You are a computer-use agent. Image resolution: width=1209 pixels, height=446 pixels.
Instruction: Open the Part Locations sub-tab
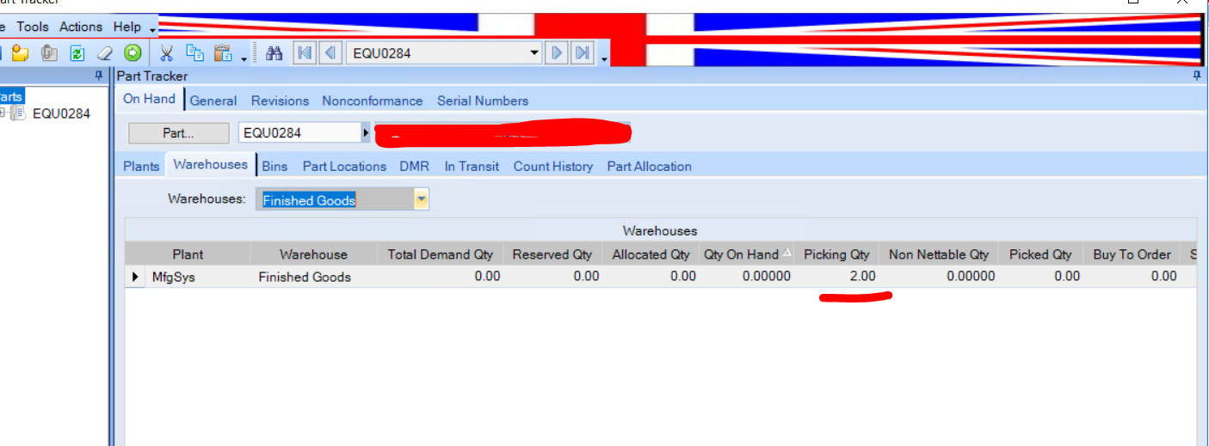coord(344,166)
